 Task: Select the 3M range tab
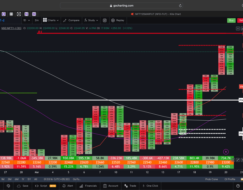(x=9, y=179)
